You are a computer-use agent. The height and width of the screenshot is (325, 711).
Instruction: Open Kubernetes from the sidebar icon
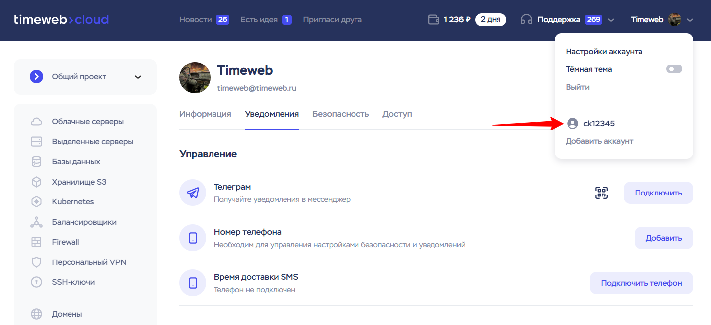pyautogui.click(x=36, y=202)
